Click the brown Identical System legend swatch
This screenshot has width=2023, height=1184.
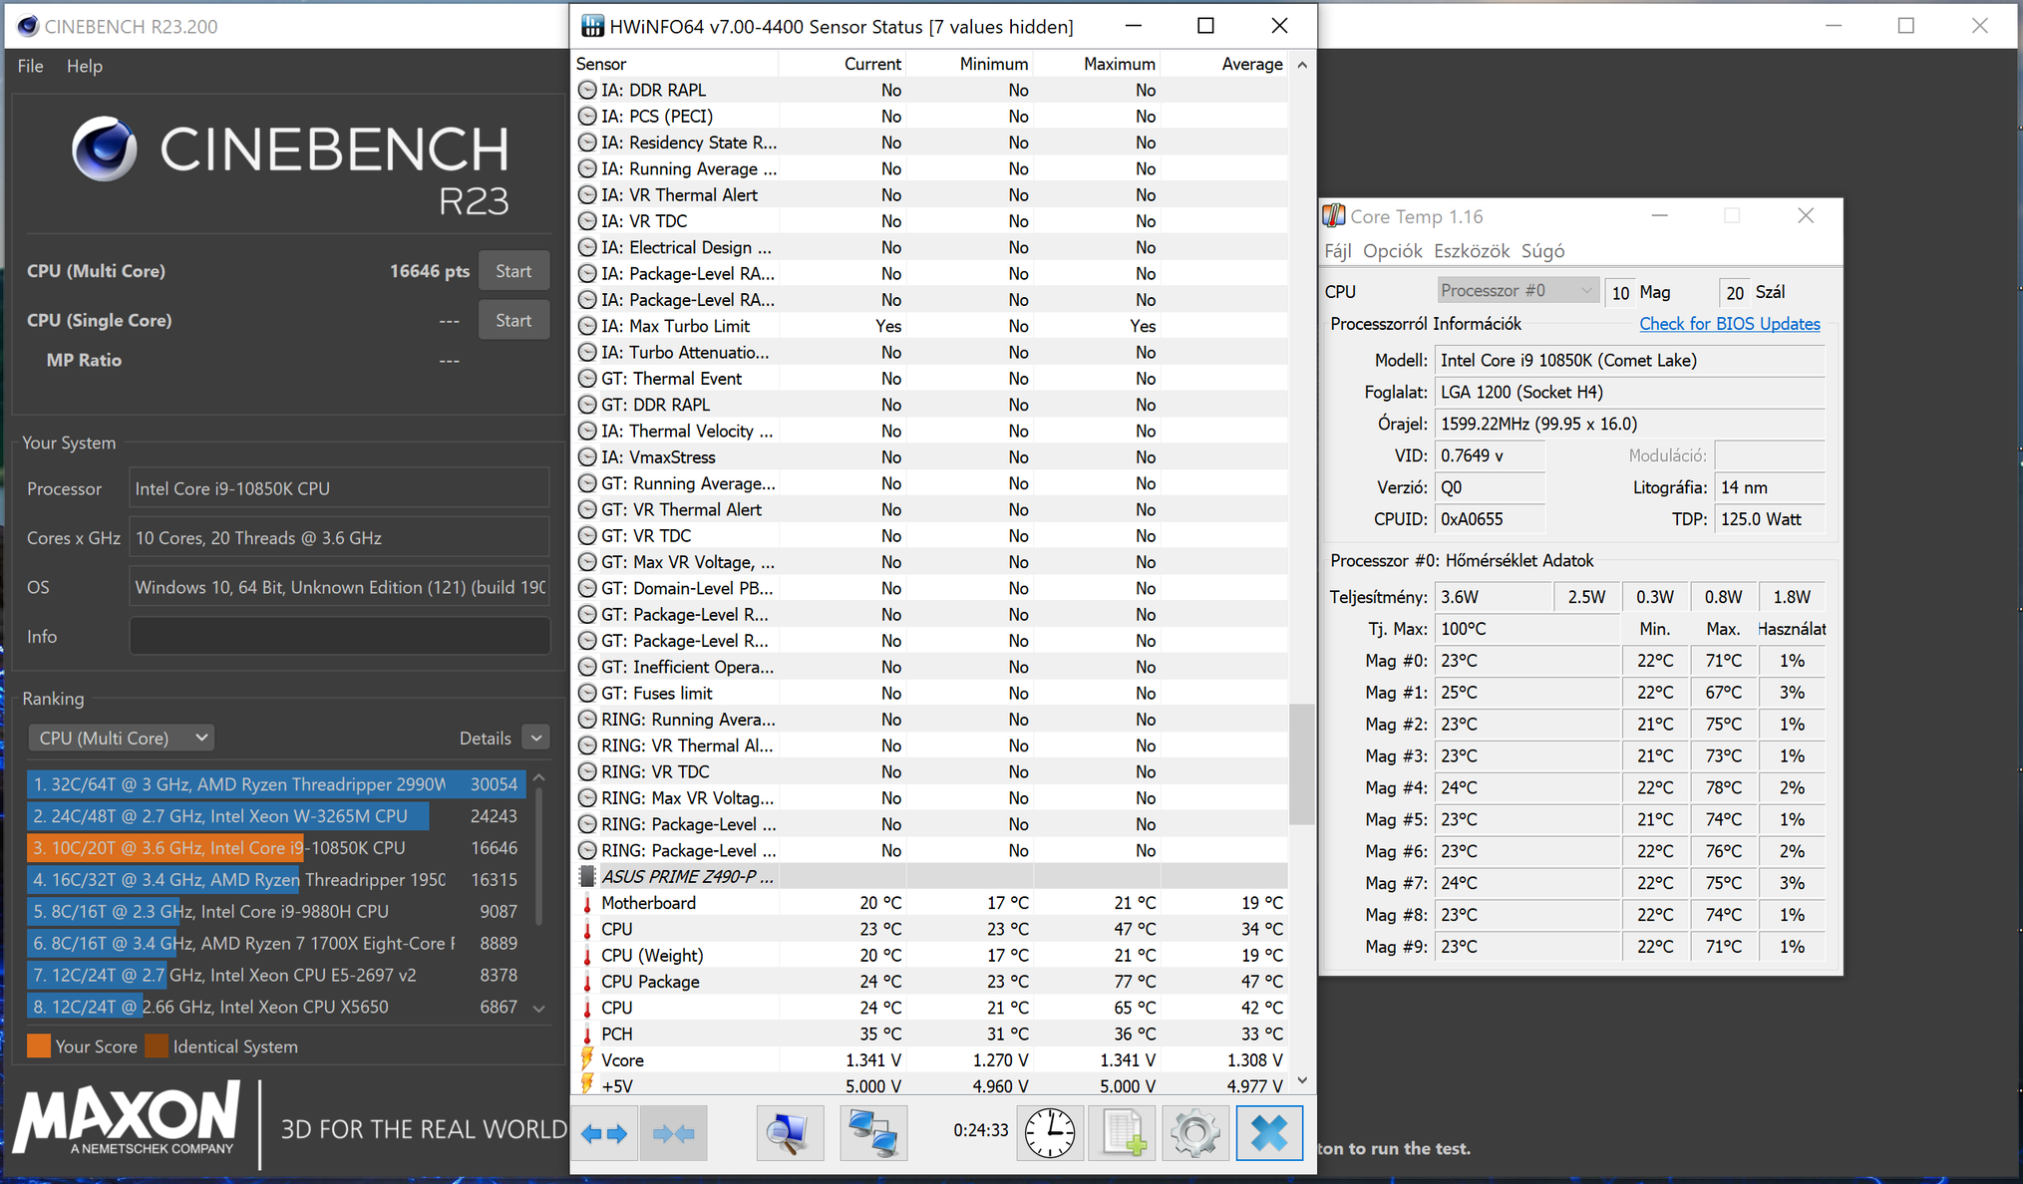click(x=157, y=1046)
